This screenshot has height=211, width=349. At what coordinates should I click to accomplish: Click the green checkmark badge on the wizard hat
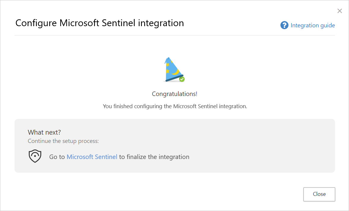pos(182,79)
